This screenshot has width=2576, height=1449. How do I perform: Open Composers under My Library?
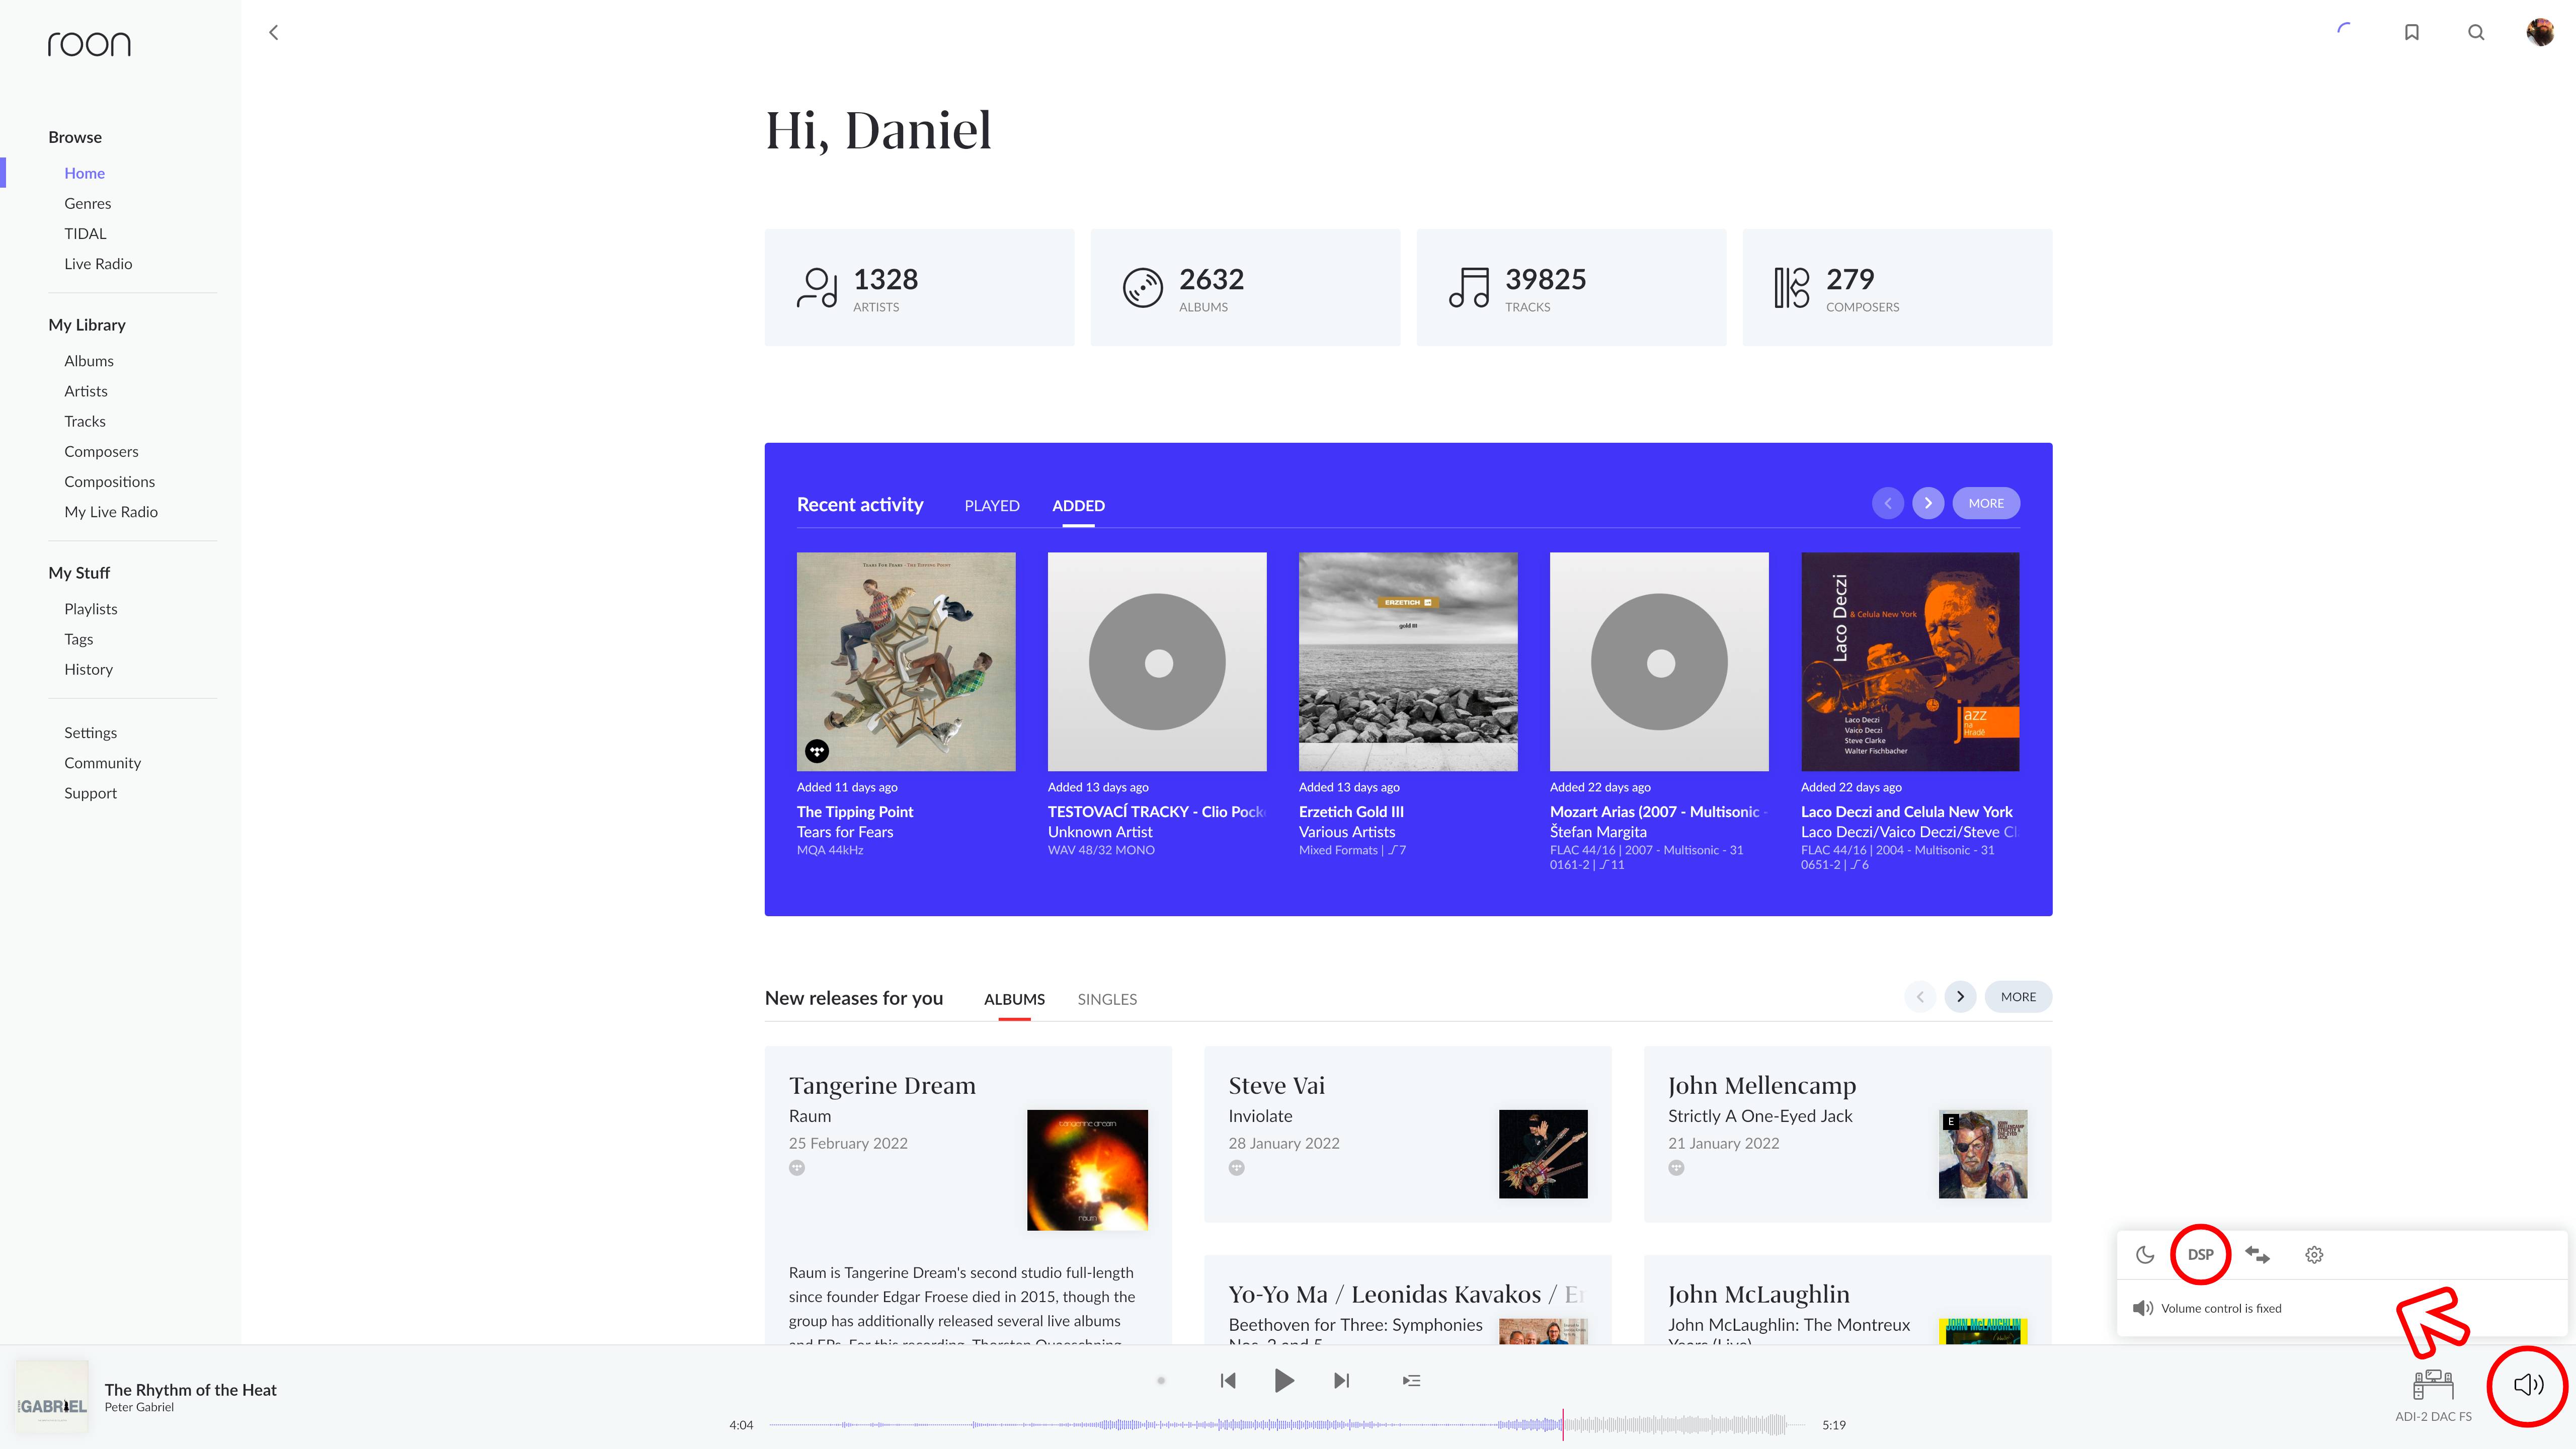pos(101,451)
